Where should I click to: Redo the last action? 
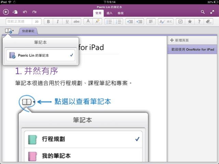[34, 12]
